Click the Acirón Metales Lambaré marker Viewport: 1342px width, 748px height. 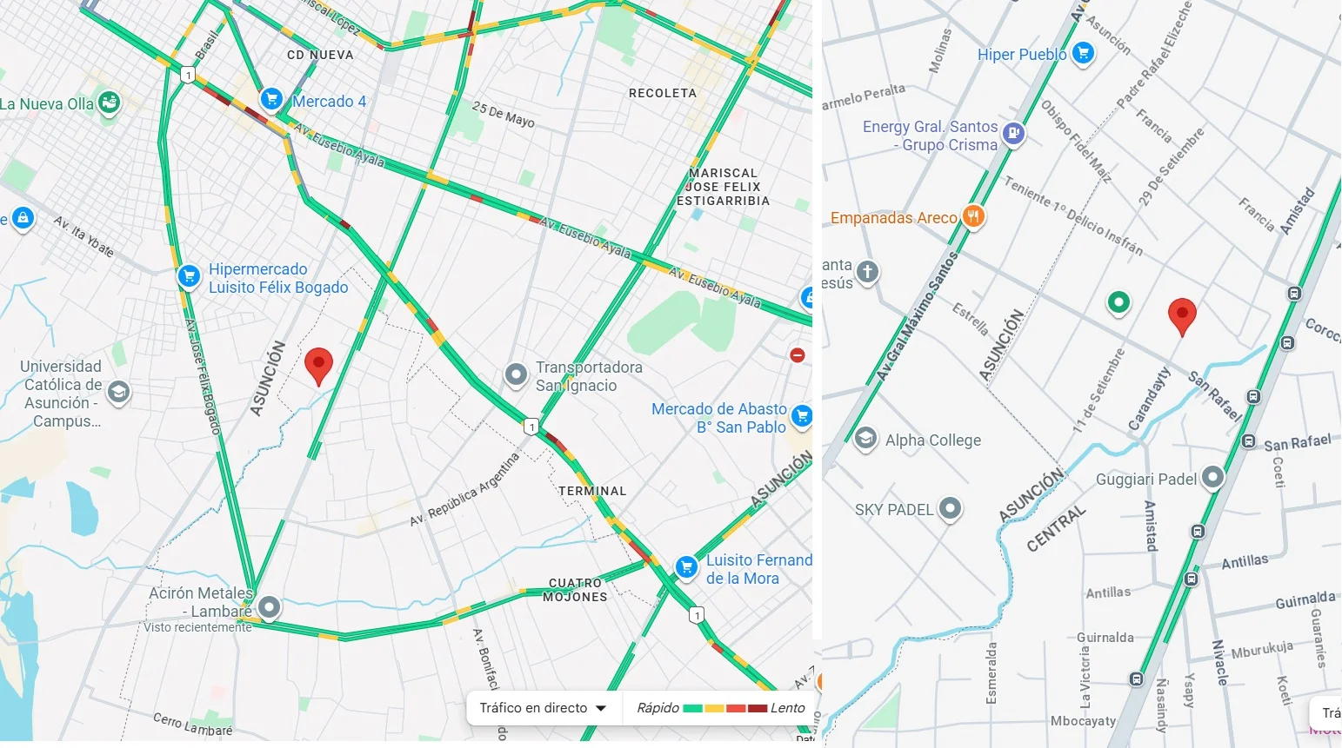[x=270, y=606]
